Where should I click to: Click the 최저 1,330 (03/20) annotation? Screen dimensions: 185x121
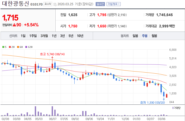[x=152, y=103]
